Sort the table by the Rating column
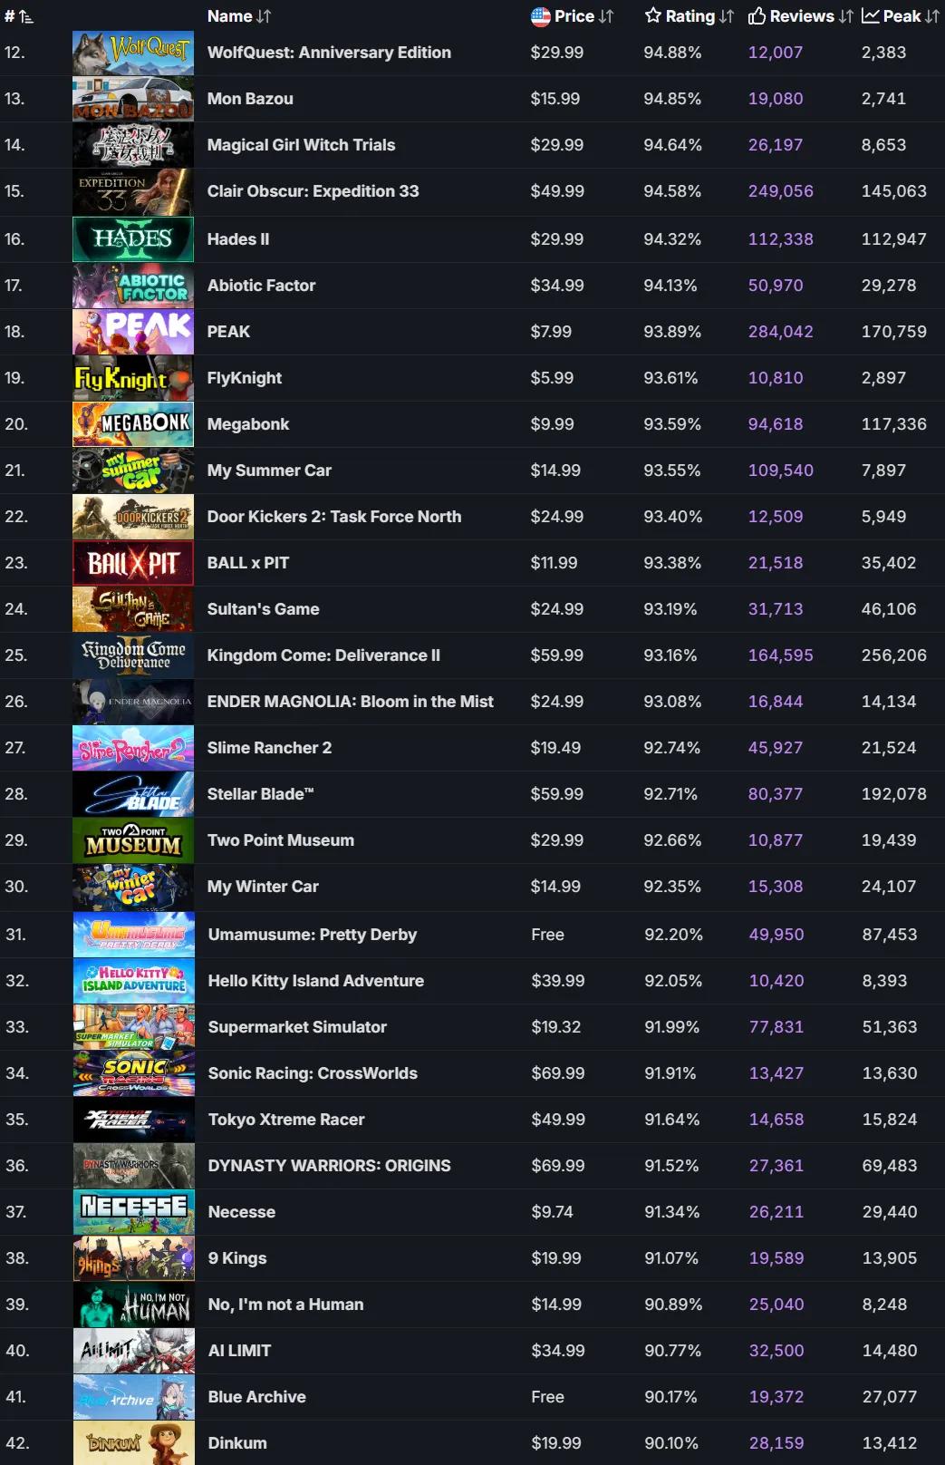This screenshot has width=945, height=1465. pos(690,16)
